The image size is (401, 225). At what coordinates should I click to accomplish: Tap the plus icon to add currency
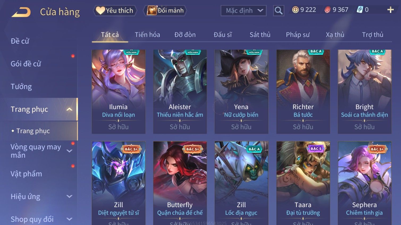(390, 10)
